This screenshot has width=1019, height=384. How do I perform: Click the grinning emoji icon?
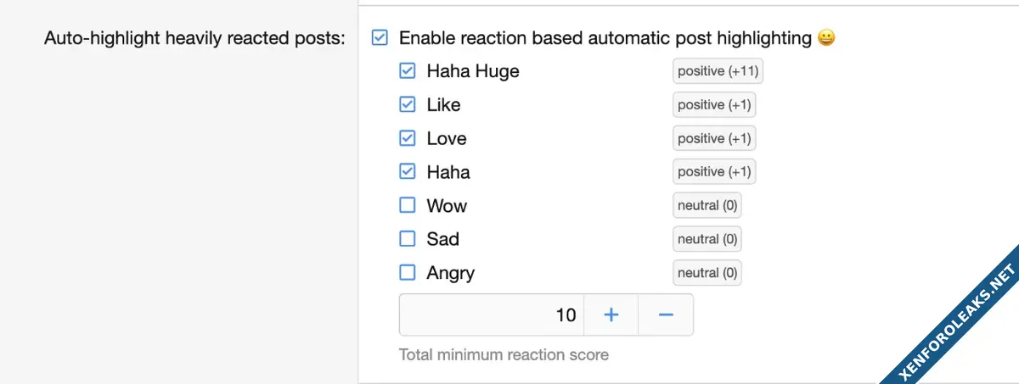coord(826,38)
